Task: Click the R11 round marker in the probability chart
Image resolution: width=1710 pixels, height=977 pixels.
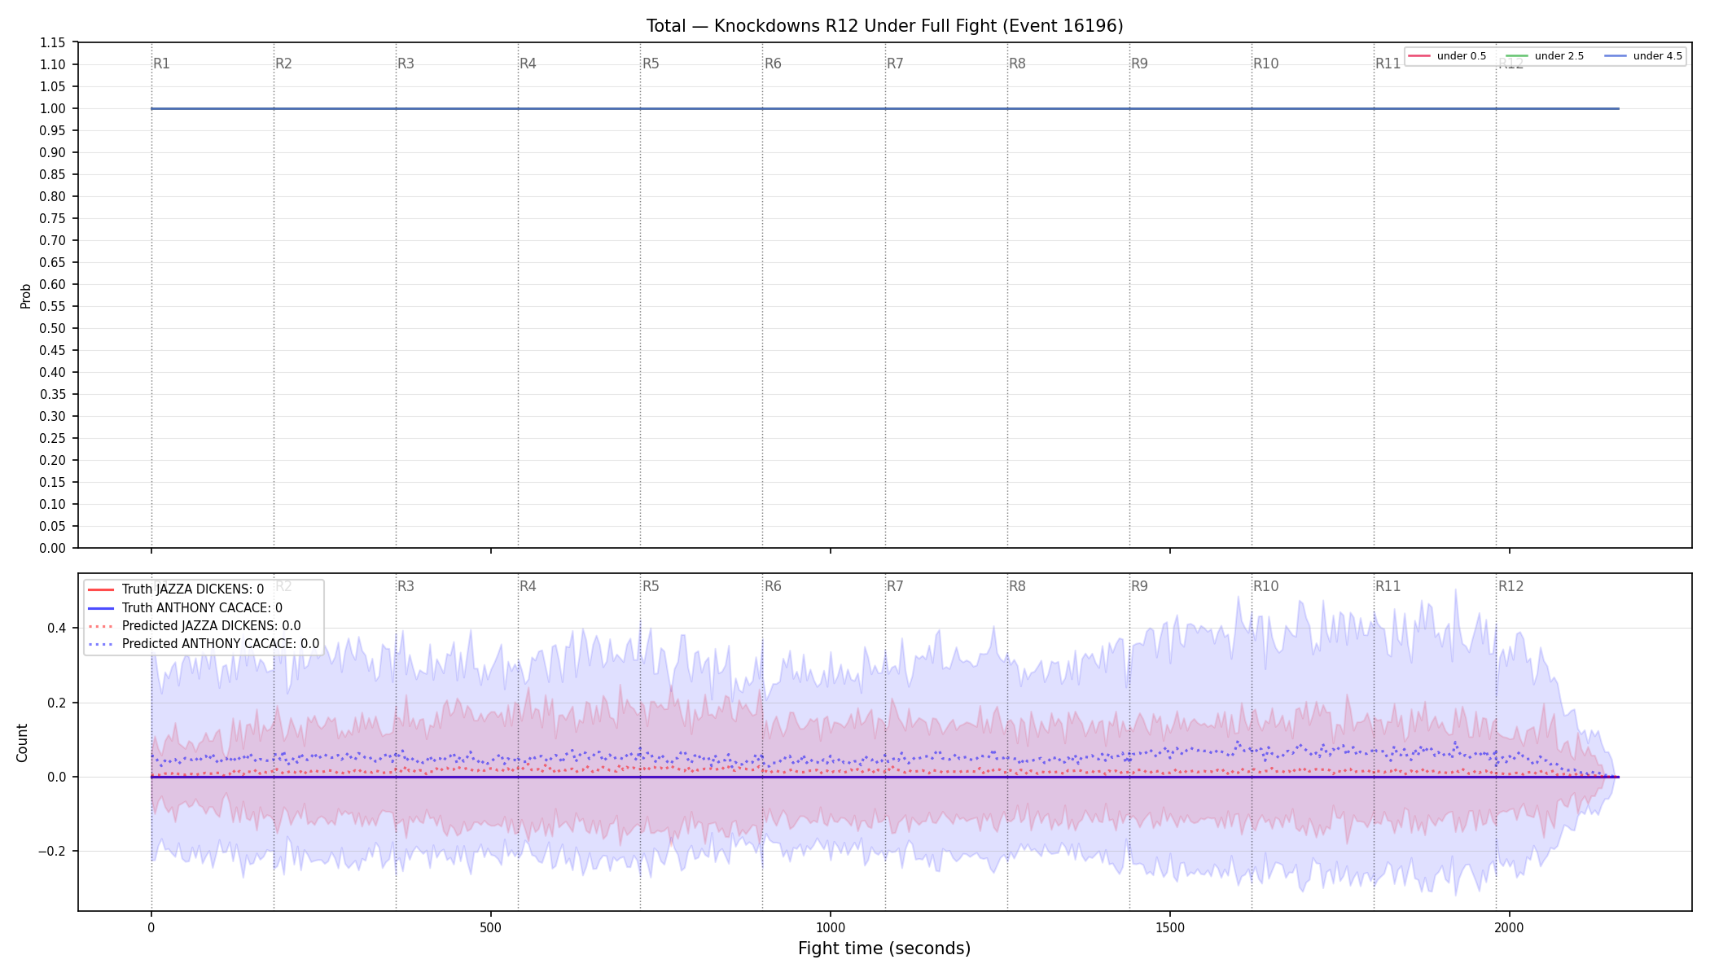Action: 1388,64
